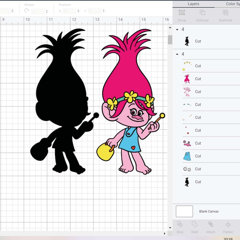Image resolution: width=240 pixels, height=240 pixels.
Task: Click the Rotate angle input field
Action: (x=38, y=11)
